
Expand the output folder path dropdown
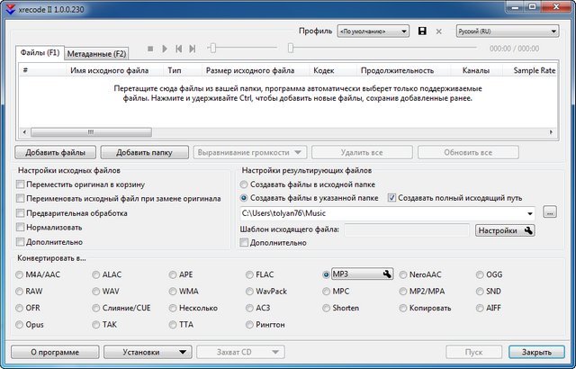tap(530, 213)
